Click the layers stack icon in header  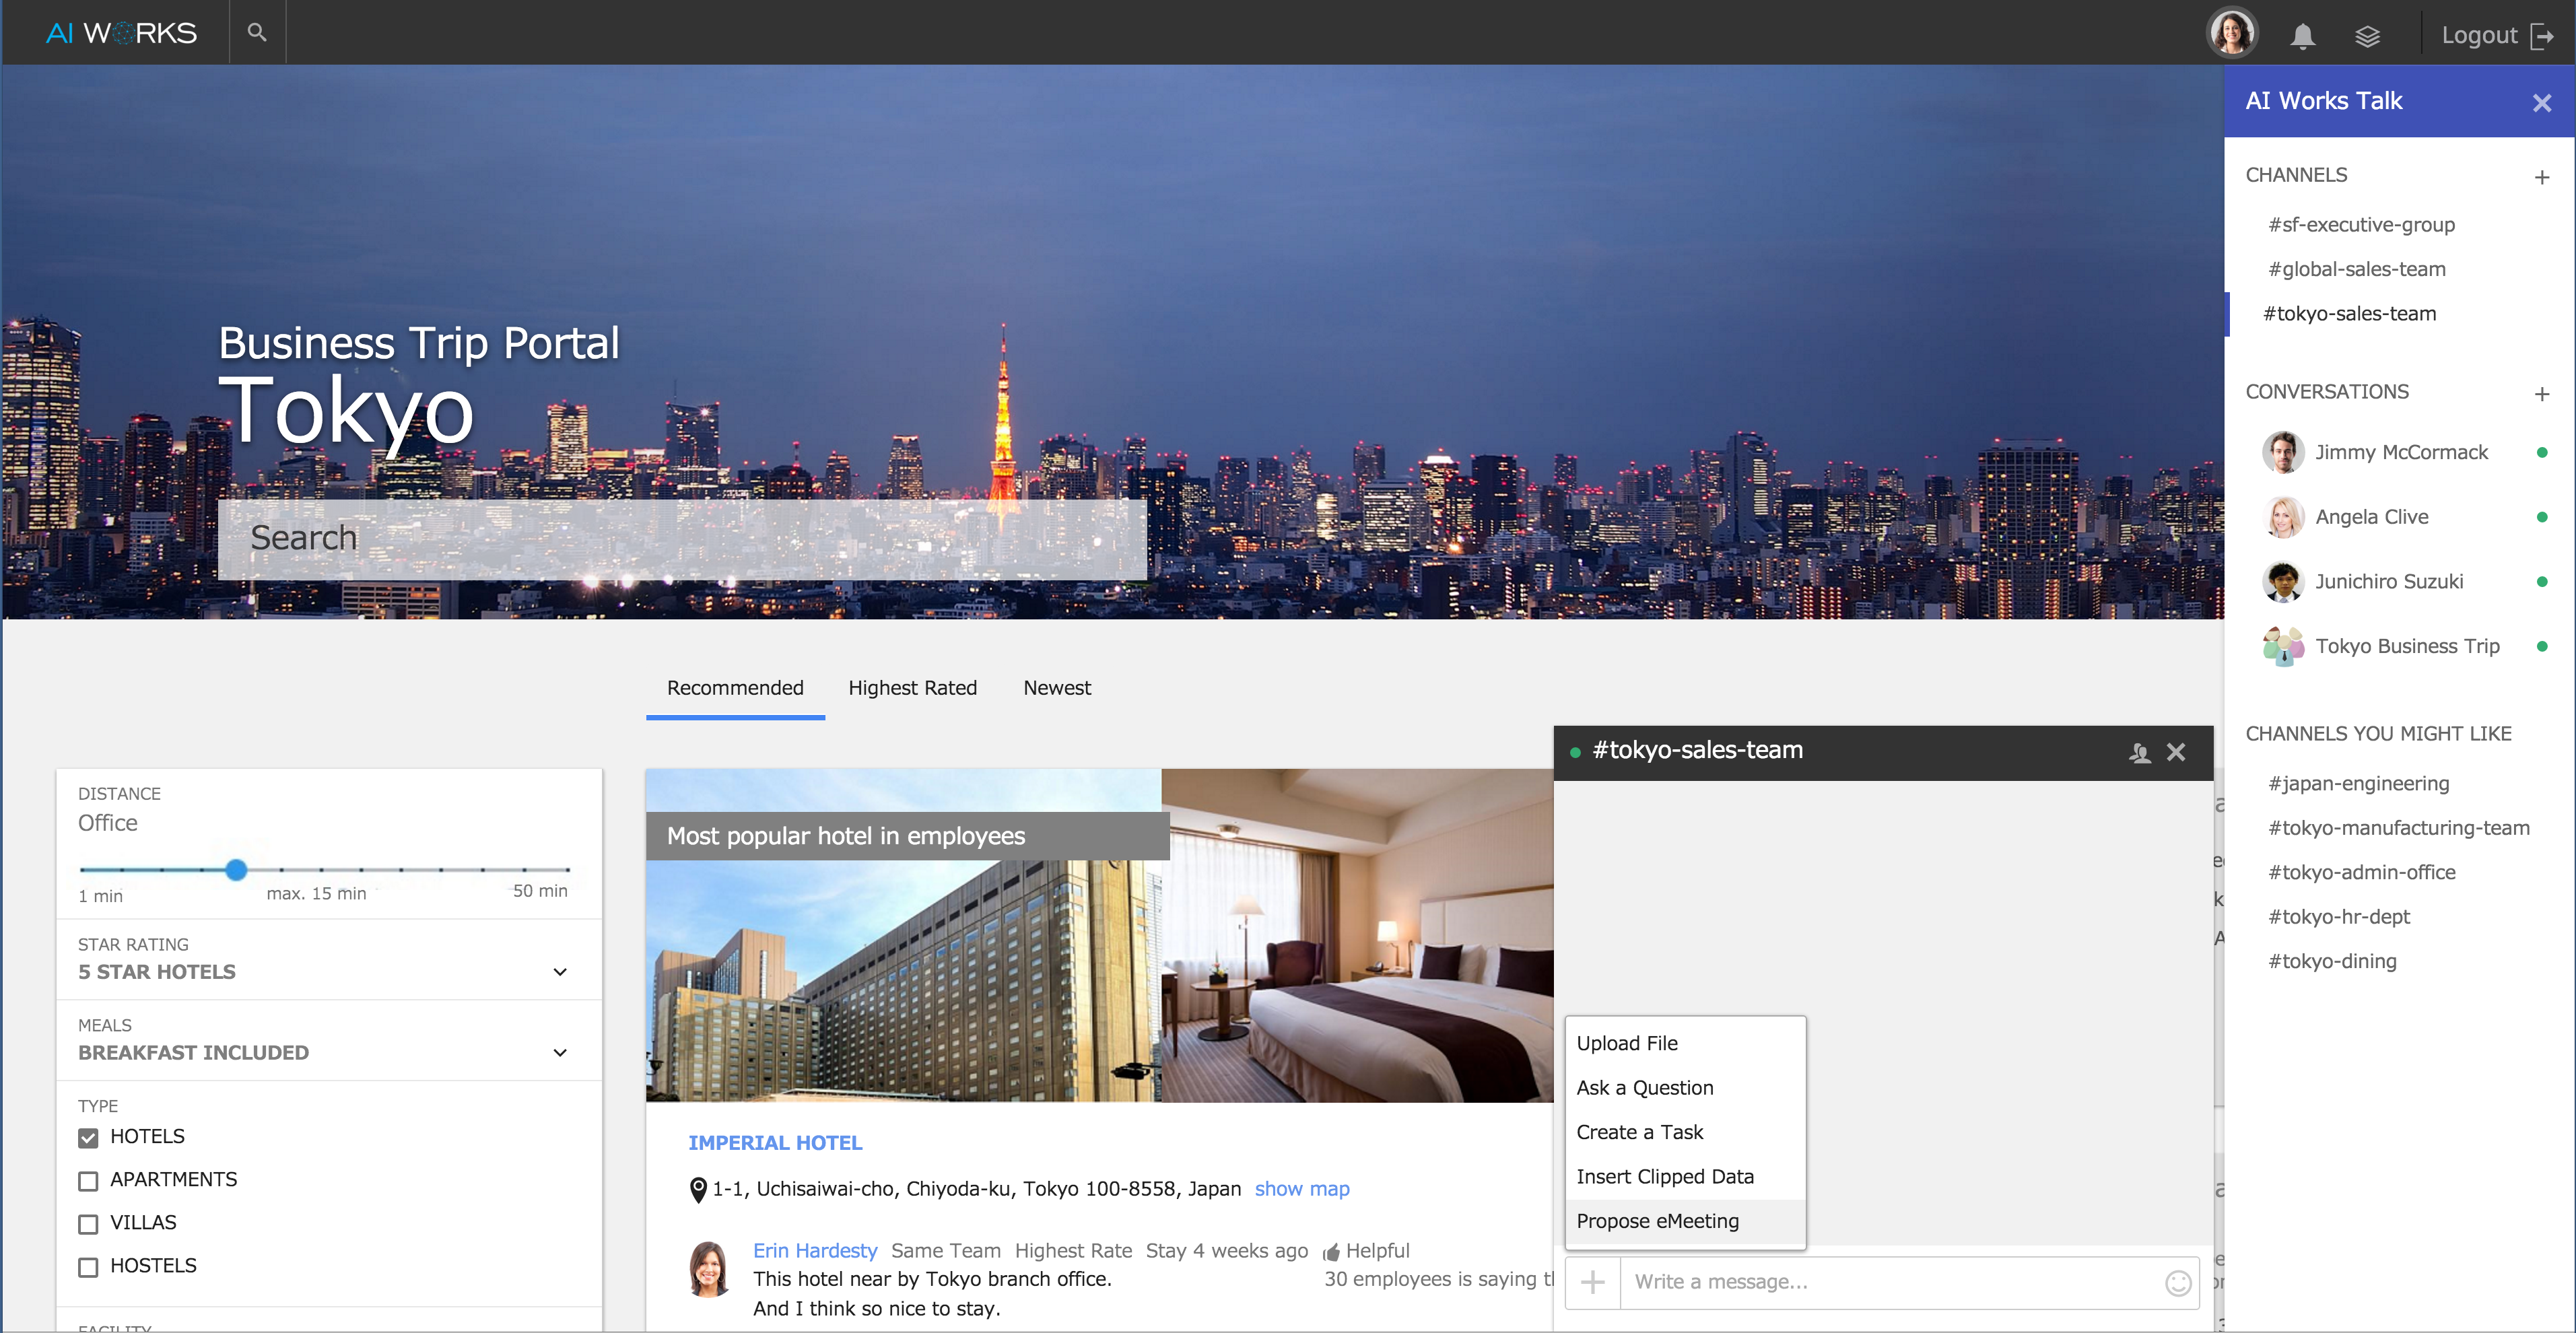point(2367,37)
